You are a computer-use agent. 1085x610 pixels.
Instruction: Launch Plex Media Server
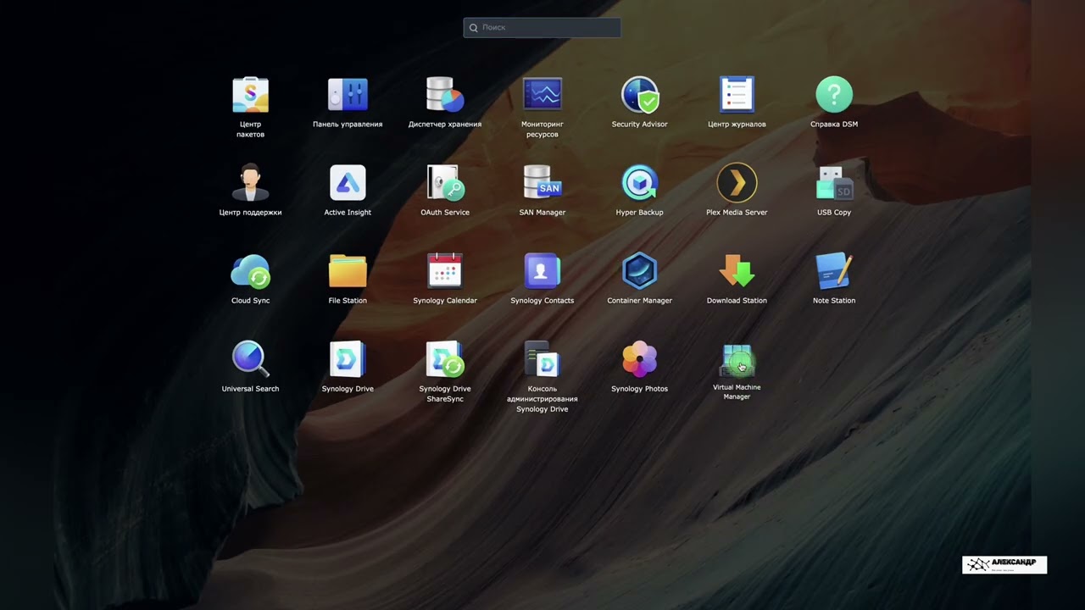[737, 183]
